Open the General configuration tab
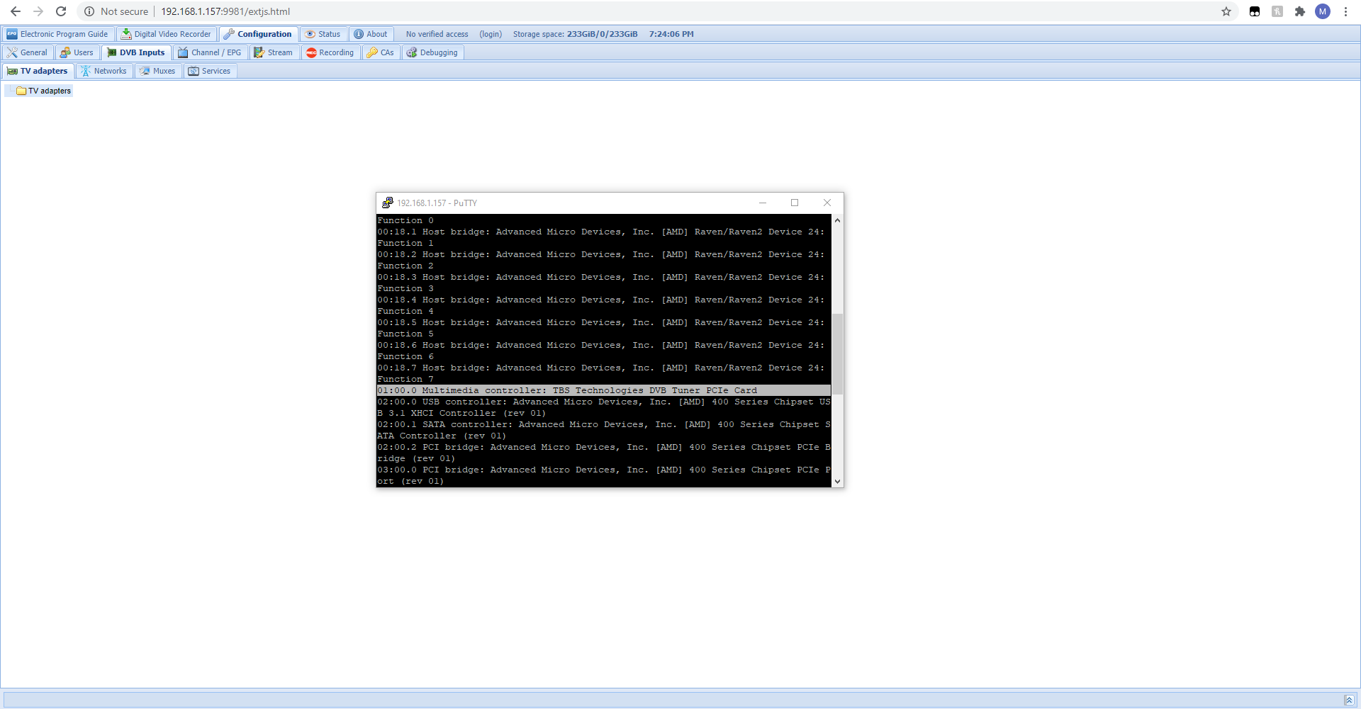The image size is (1361, 709). point(28,52)
